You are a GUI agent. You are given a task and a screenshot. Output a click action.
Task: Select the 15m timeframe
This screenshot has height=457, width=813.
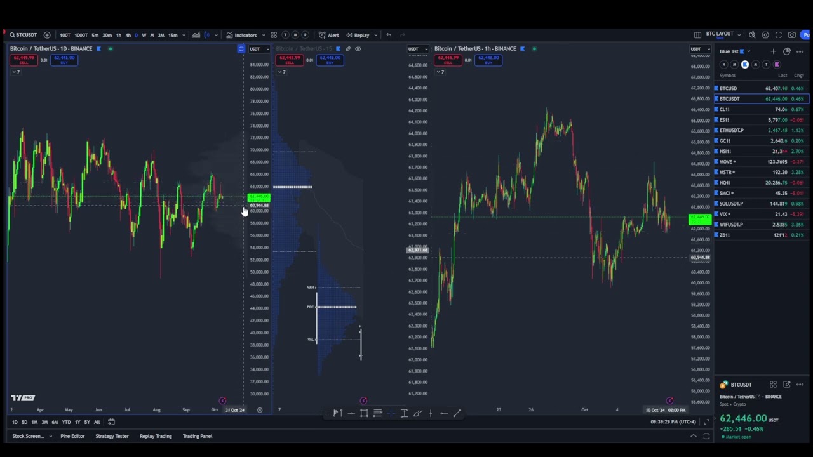(x=173, y=35)
